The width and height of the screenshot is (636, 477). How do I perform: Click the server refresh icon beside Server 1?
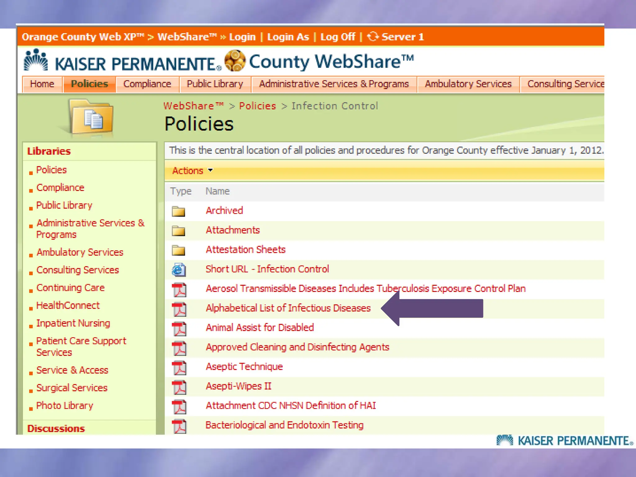click(x=372, y=37)
